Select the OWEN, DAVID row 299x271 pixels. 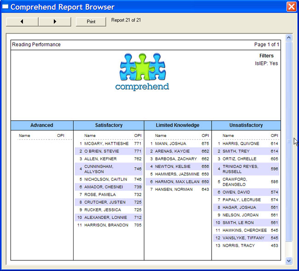pos(246,192)
